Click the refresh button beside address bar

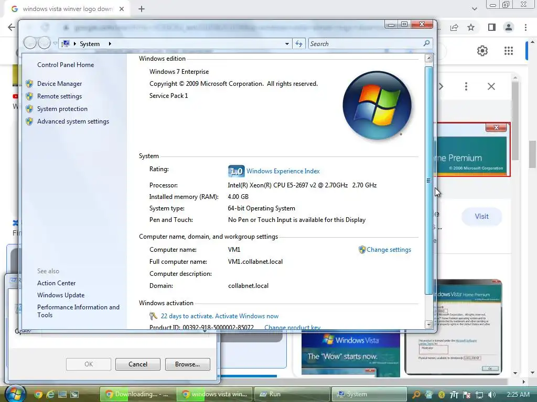pos(299,44)
